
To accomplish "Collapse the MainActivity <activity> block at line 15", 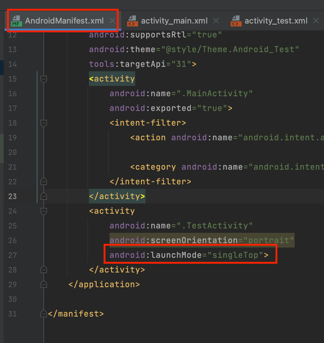I will (43, 79).
